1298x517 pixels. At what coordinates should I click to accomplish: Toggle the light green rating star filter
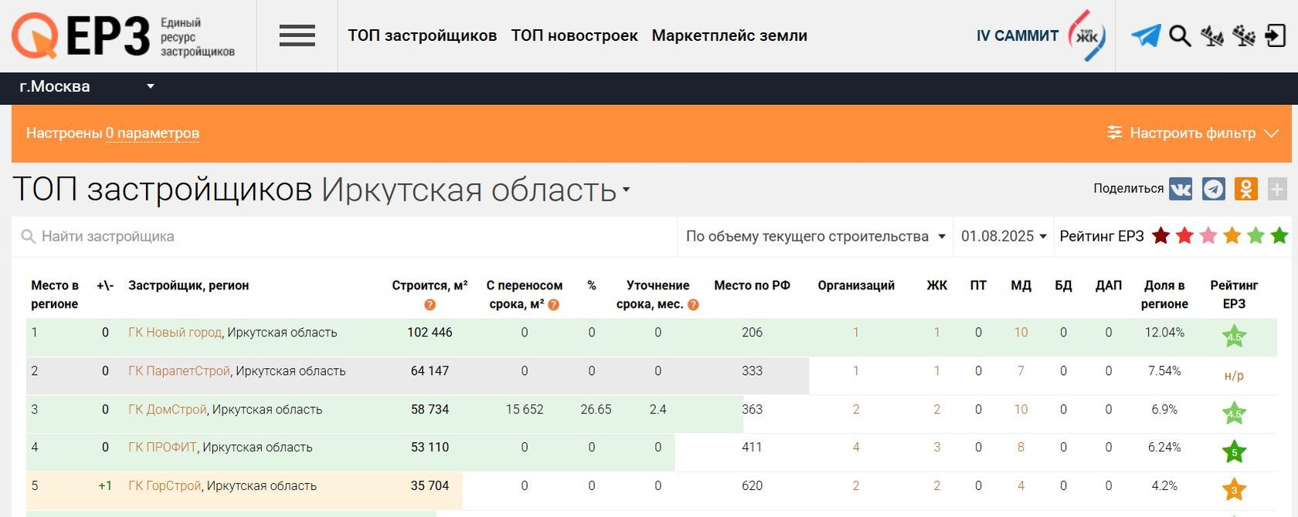[x=1256, y=236]
